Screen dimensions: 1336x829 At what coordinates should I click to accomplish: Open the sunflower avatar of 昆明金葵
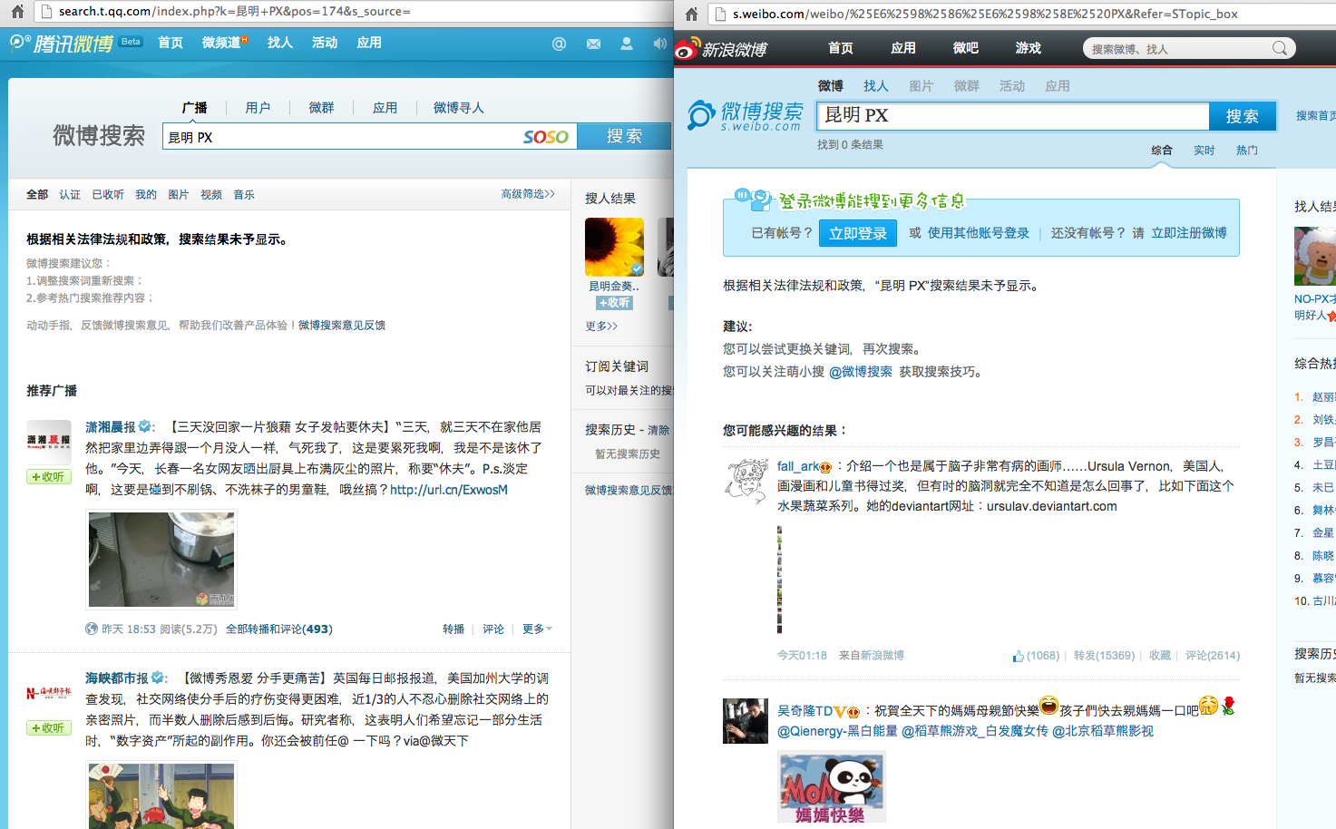pyautogui.click(x=615, y=247)
